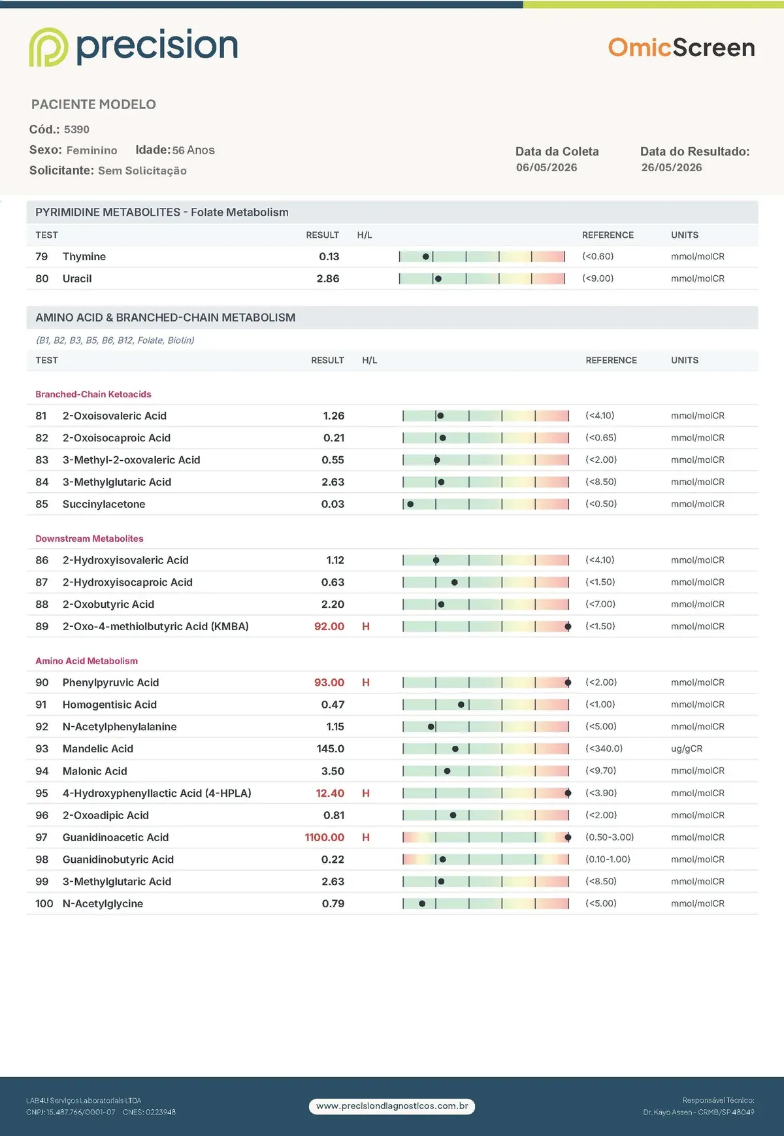The height and width of the screenshot is (1136, 784).
Task: Click the KMBA high result 92.00
Action: [329, 626]
